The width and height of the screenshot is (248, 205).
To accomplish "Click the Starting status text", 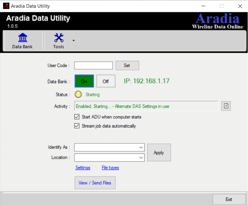I will pos(93,95).
